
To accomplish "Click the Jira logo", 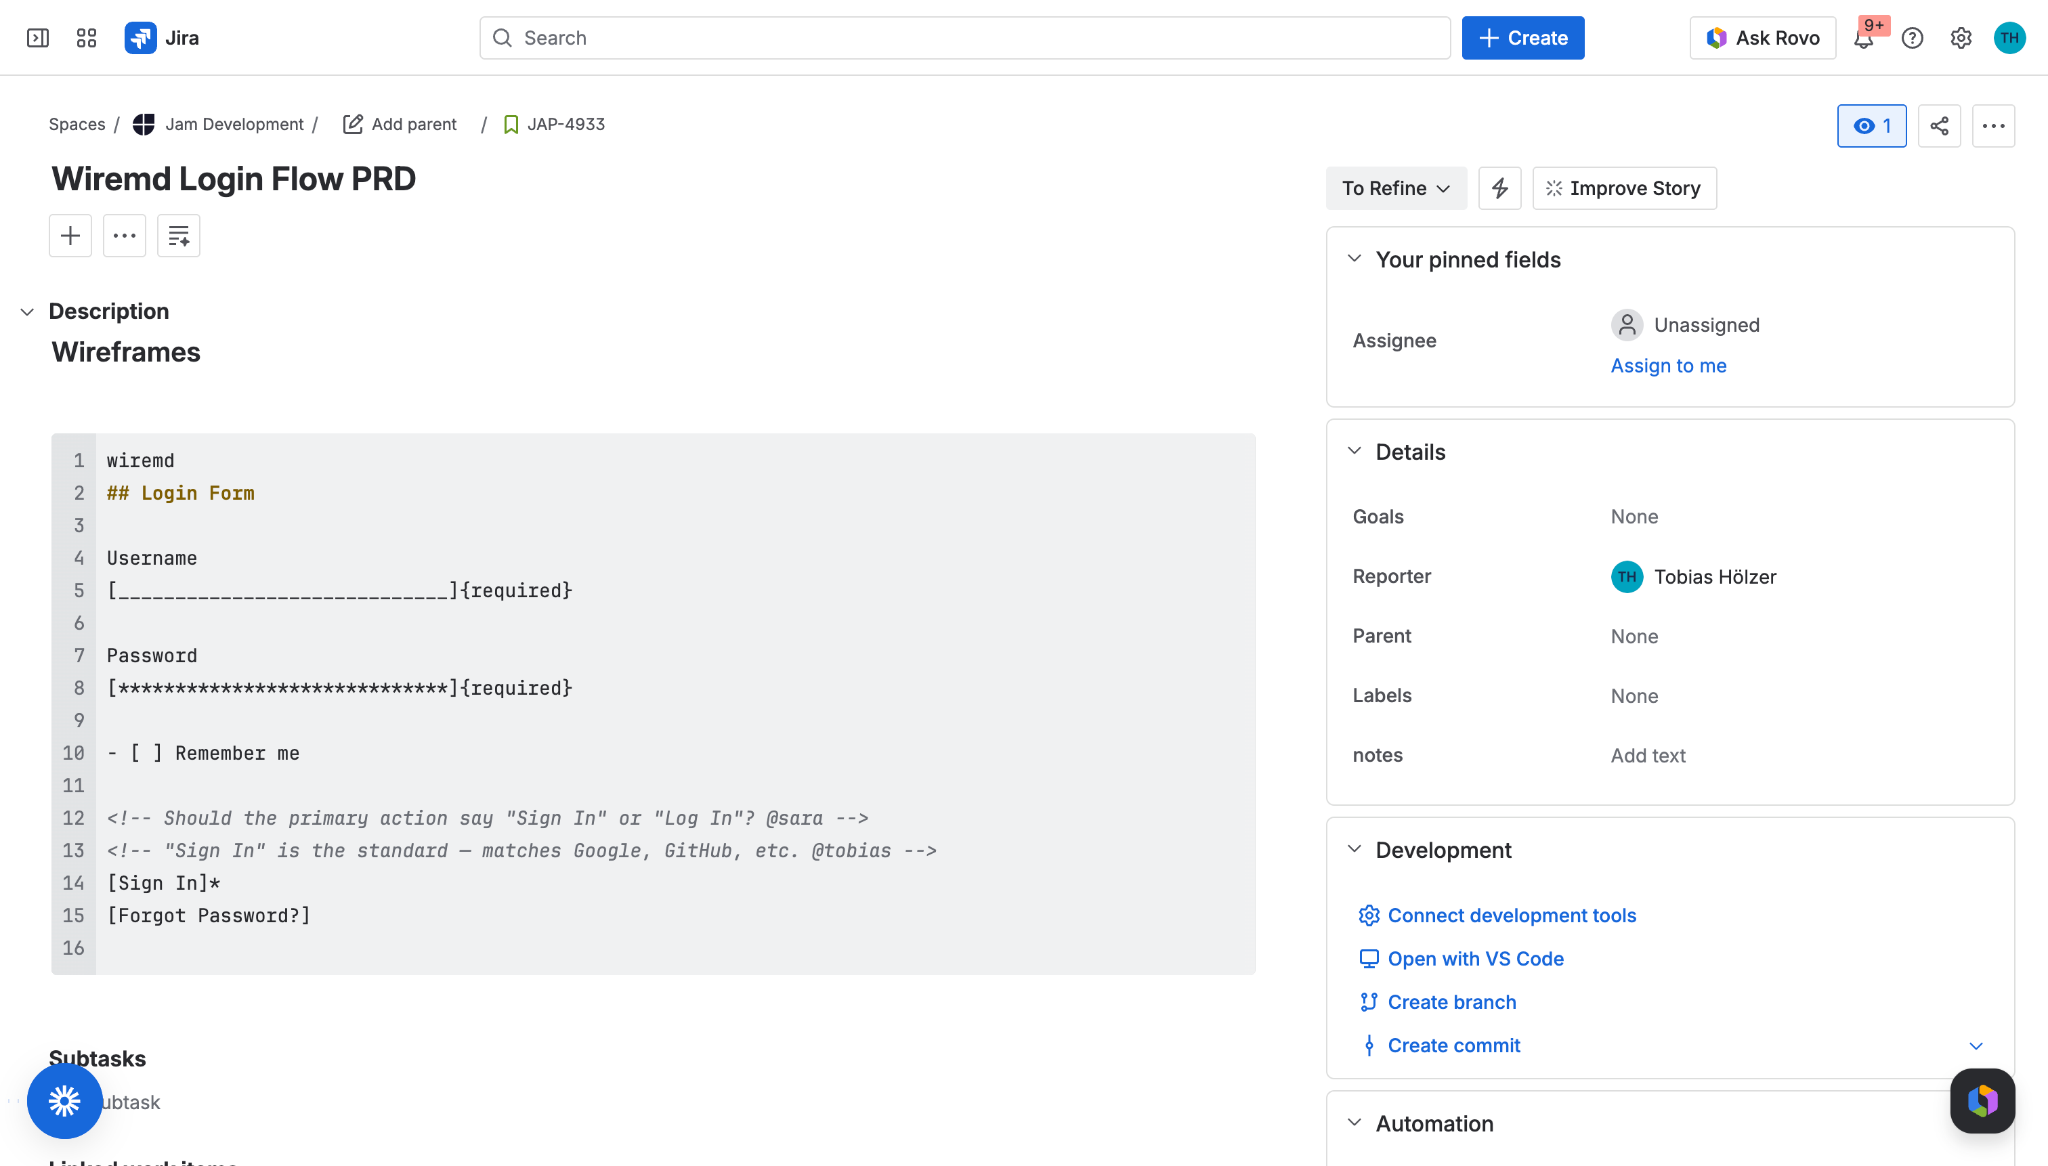I will pos(162,38).
